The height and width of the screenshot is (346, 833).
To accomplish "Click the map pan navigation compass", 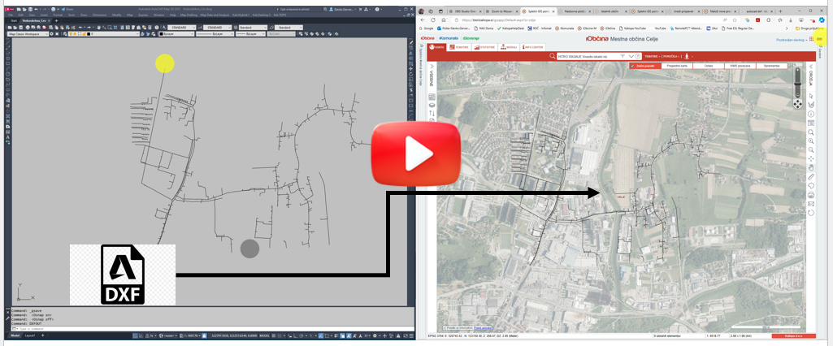I will (x=797, y=104).
